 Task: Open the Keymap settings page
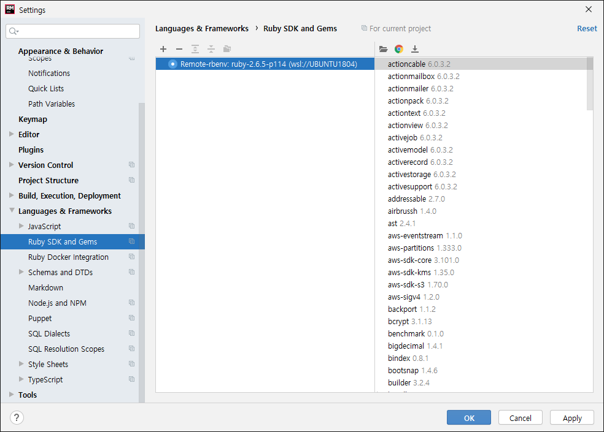[33, 119]
